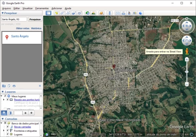Click the search field containing Santo Ângelo, RS

pos(14,19)
